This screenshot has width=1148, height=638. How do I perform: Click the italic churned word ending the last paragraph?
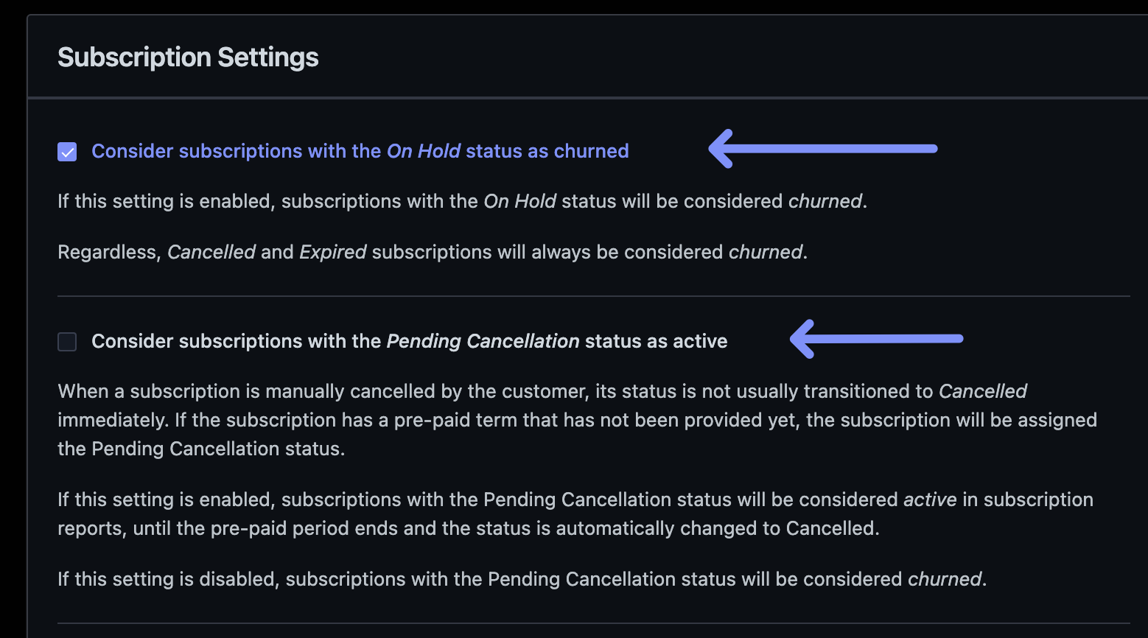(945, 579)
